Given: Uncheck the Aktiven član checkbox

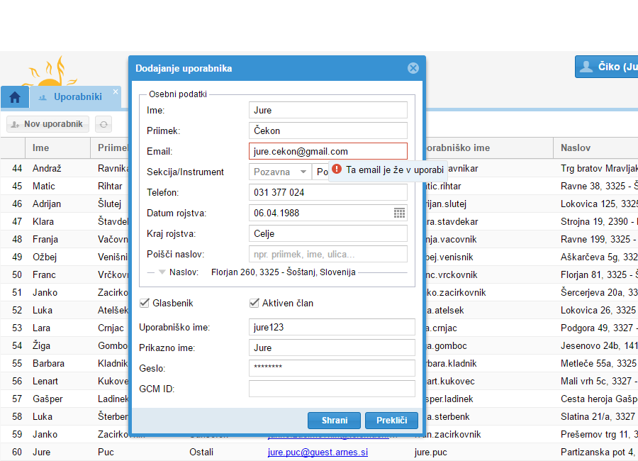Looking at the screenshot, I should [x=254, y=303].
